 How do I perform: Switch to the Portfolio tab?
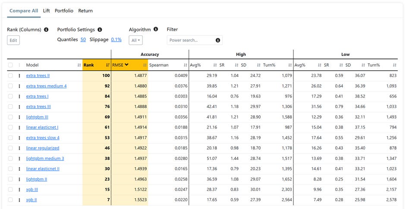coord(64,11)
